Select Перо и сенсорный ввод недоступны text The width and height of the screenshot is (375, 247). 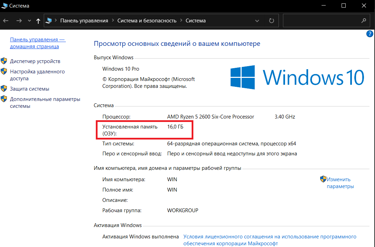[x=232, y=154]
